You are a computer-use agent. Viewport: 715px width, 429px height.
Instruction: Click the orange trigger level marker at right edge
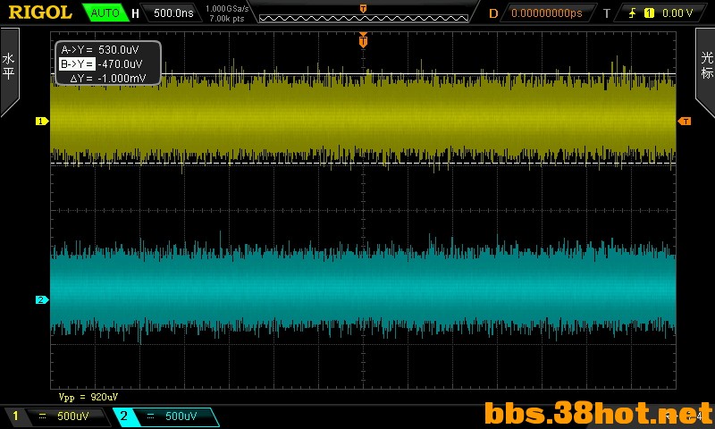[x=685, y=121]
